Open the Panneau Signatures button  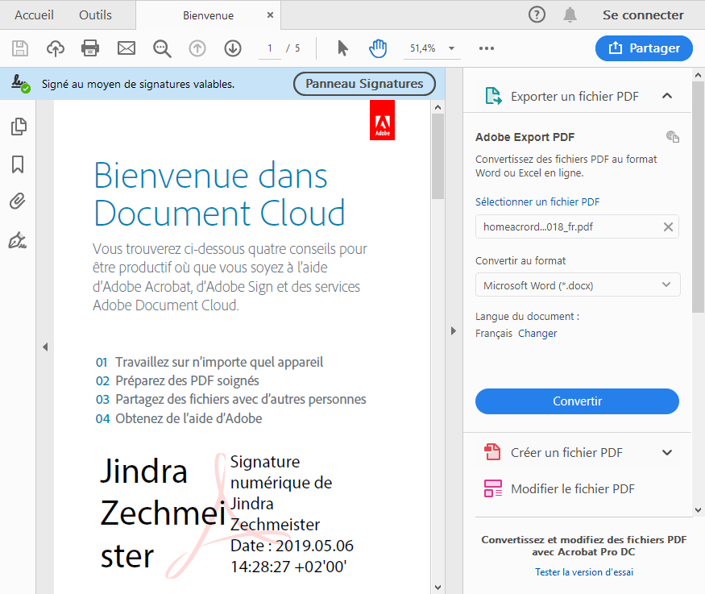point(364,84)
